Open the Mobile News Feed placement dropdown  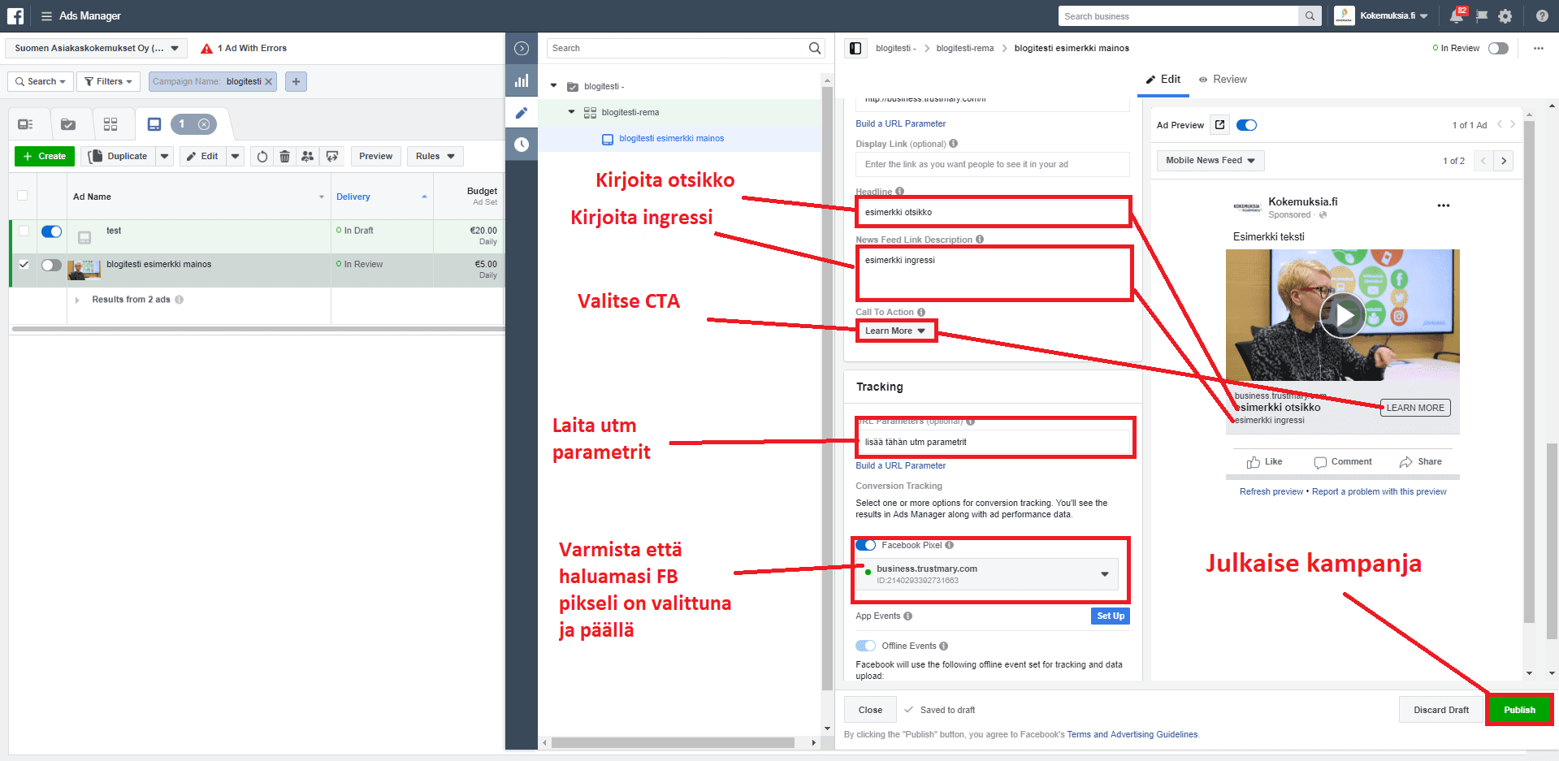[1210, 161]
